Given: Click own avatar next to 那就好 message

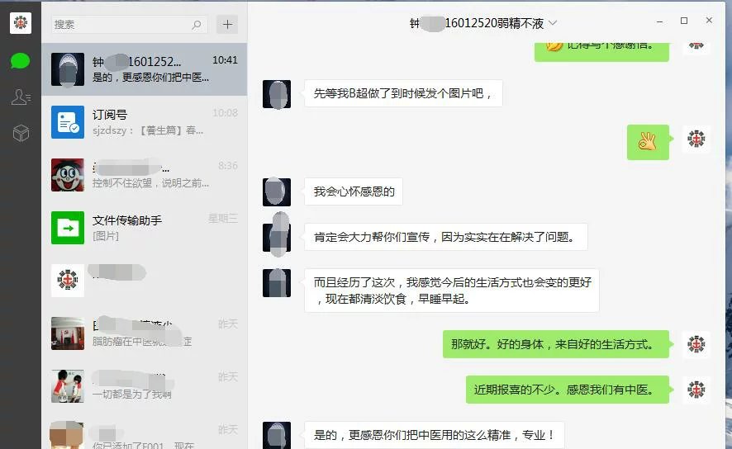Looking at the screenshot, I should [x=696, y=344].
